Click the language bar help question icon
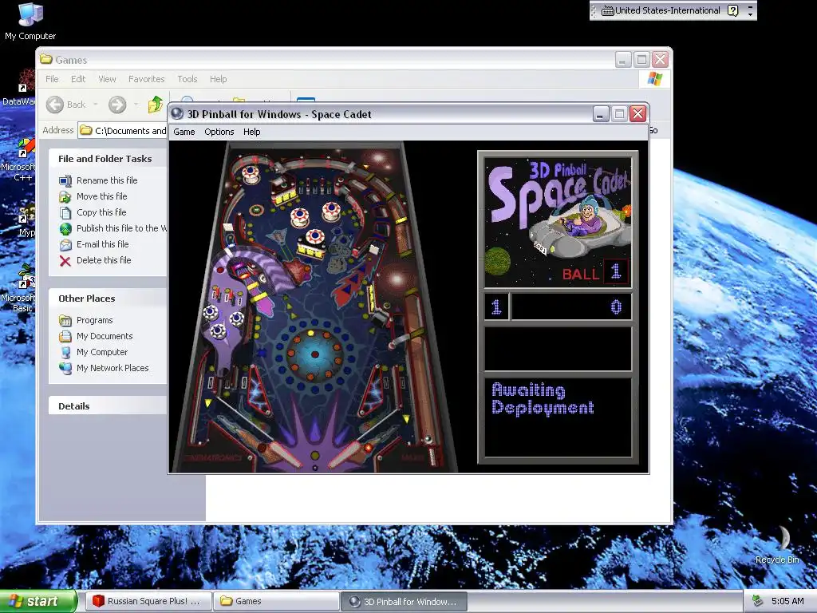Image resolution: width=817 pixels, height=613 pixels. 732,10
